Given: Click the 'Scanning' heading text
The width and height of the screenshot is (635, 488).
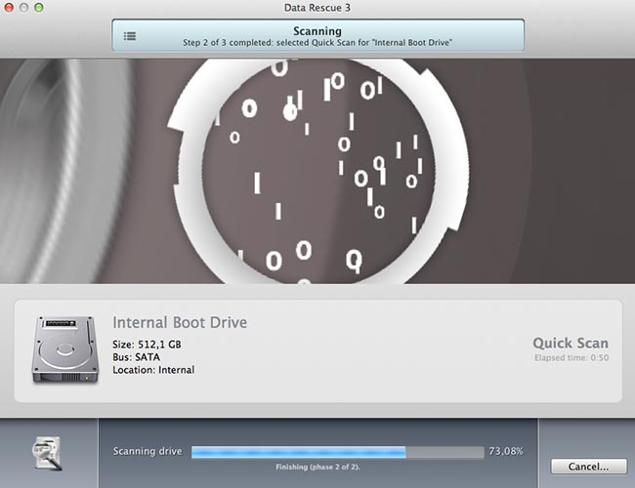Looking at the screenshot, I should [x=317, y=31].
